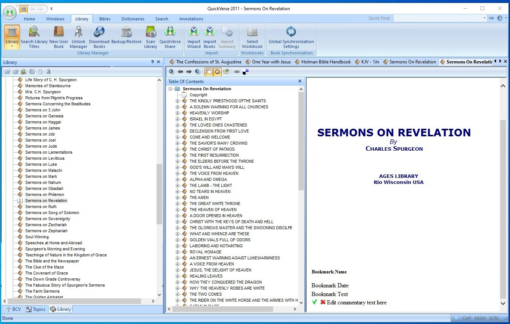Select Sermons on Revelation in Library tree
The width and height of the screenshot is (510, 324).
(x=46, y=201)
